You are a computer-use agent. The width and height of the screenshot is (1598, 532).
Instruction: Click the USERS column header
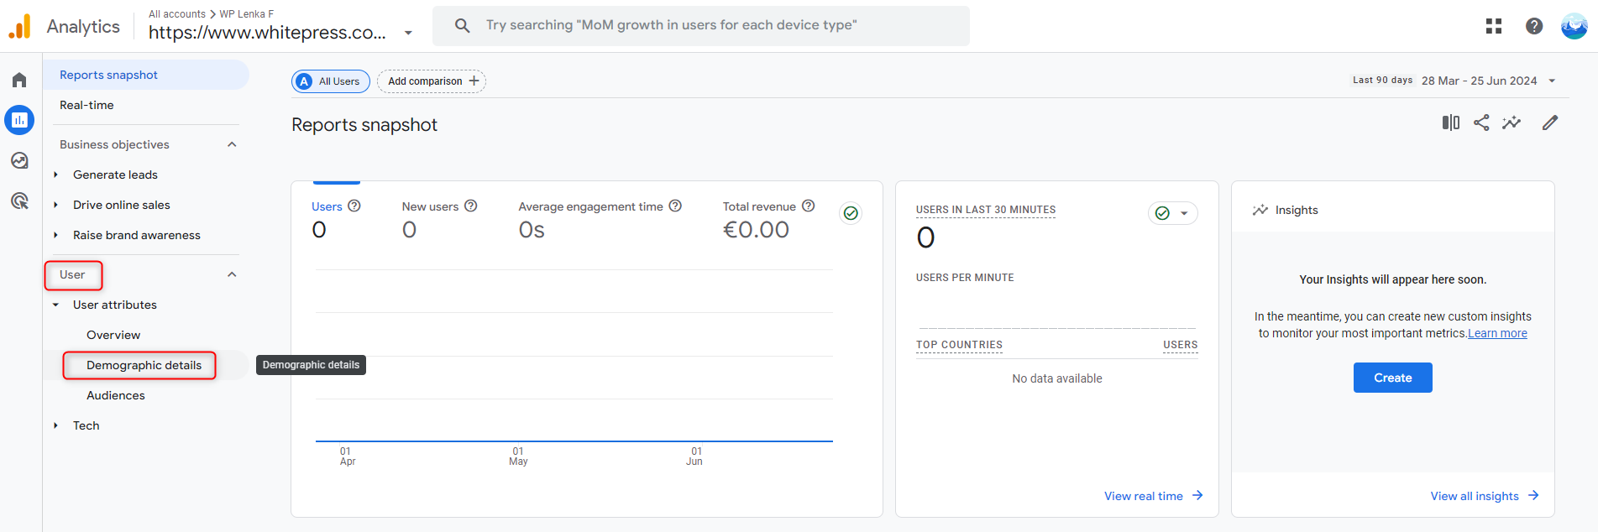[1180, 345]
